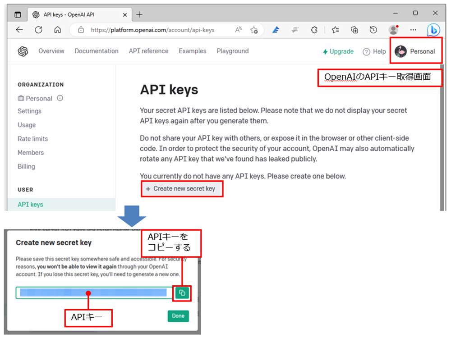Open the Collections icon in the toolbar
This screenshot has width=451, height=338.
tap(354, 30)
